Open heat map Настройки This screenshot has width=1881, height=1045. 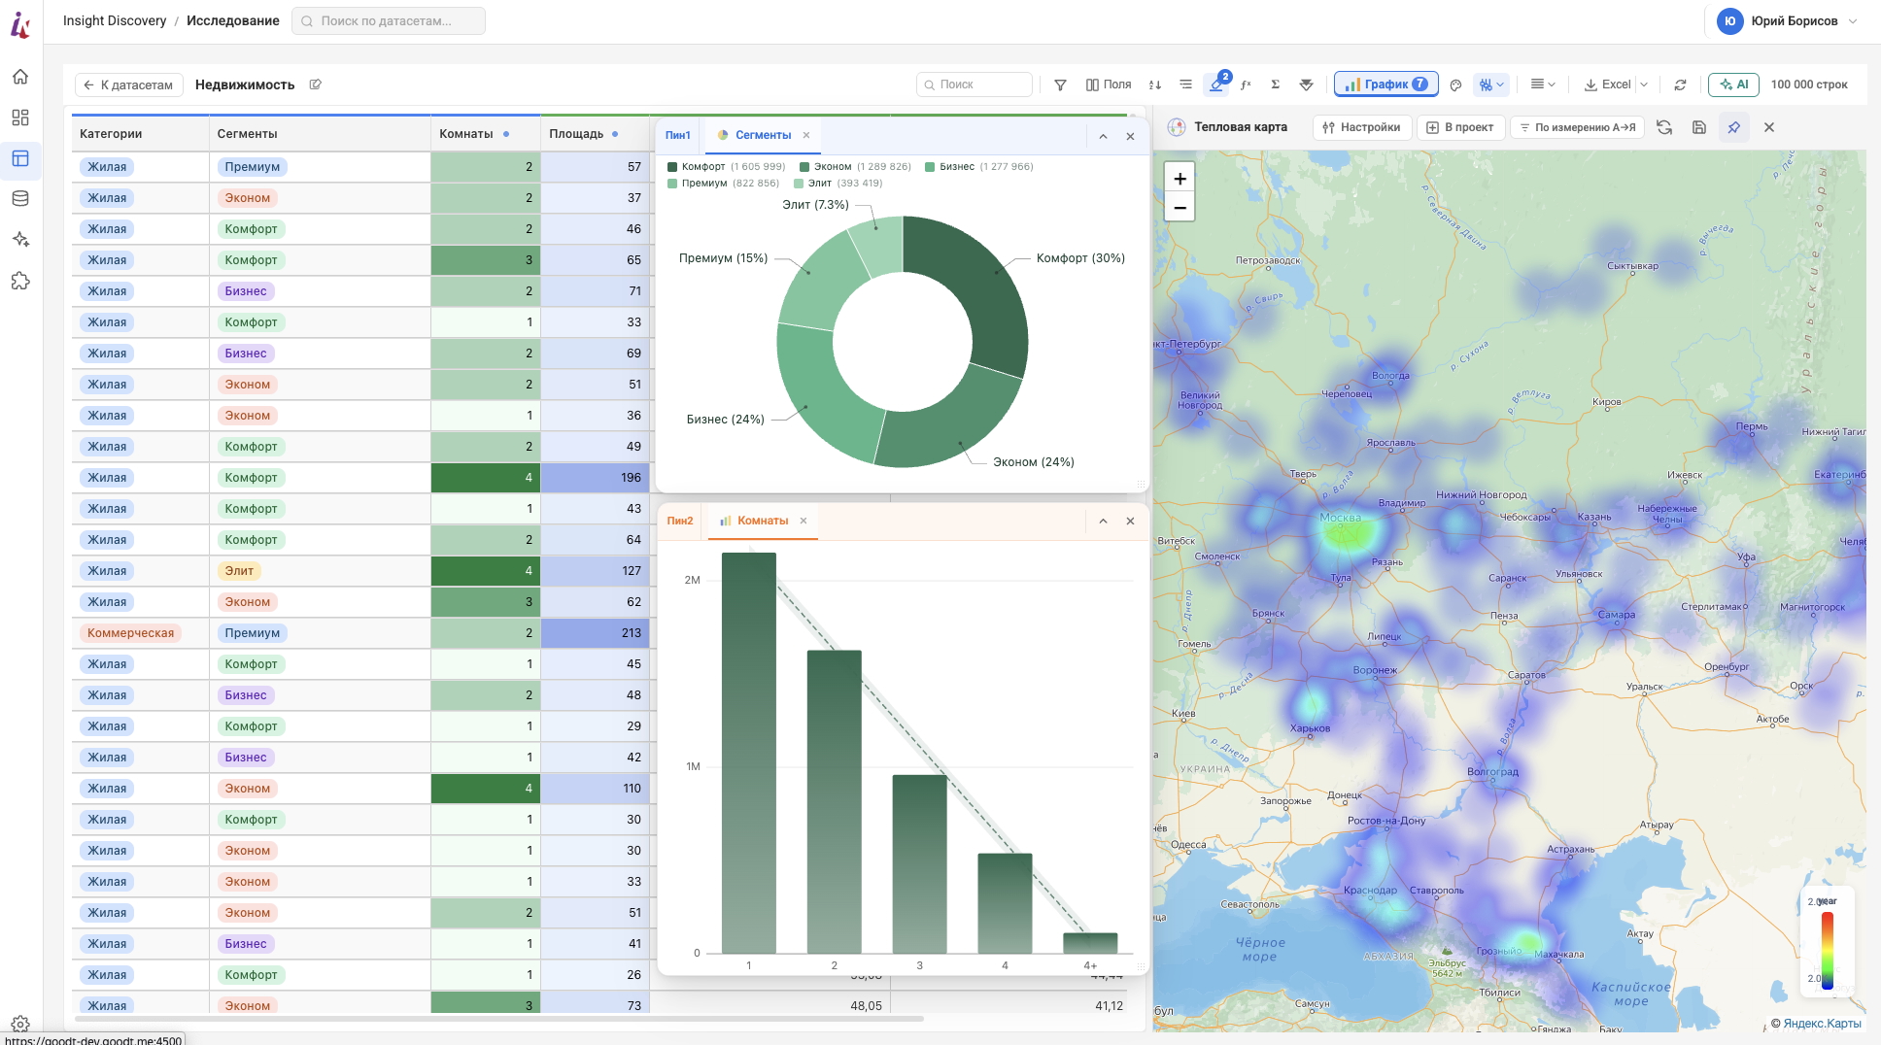pyautogui.click(x=1361, y=127)
